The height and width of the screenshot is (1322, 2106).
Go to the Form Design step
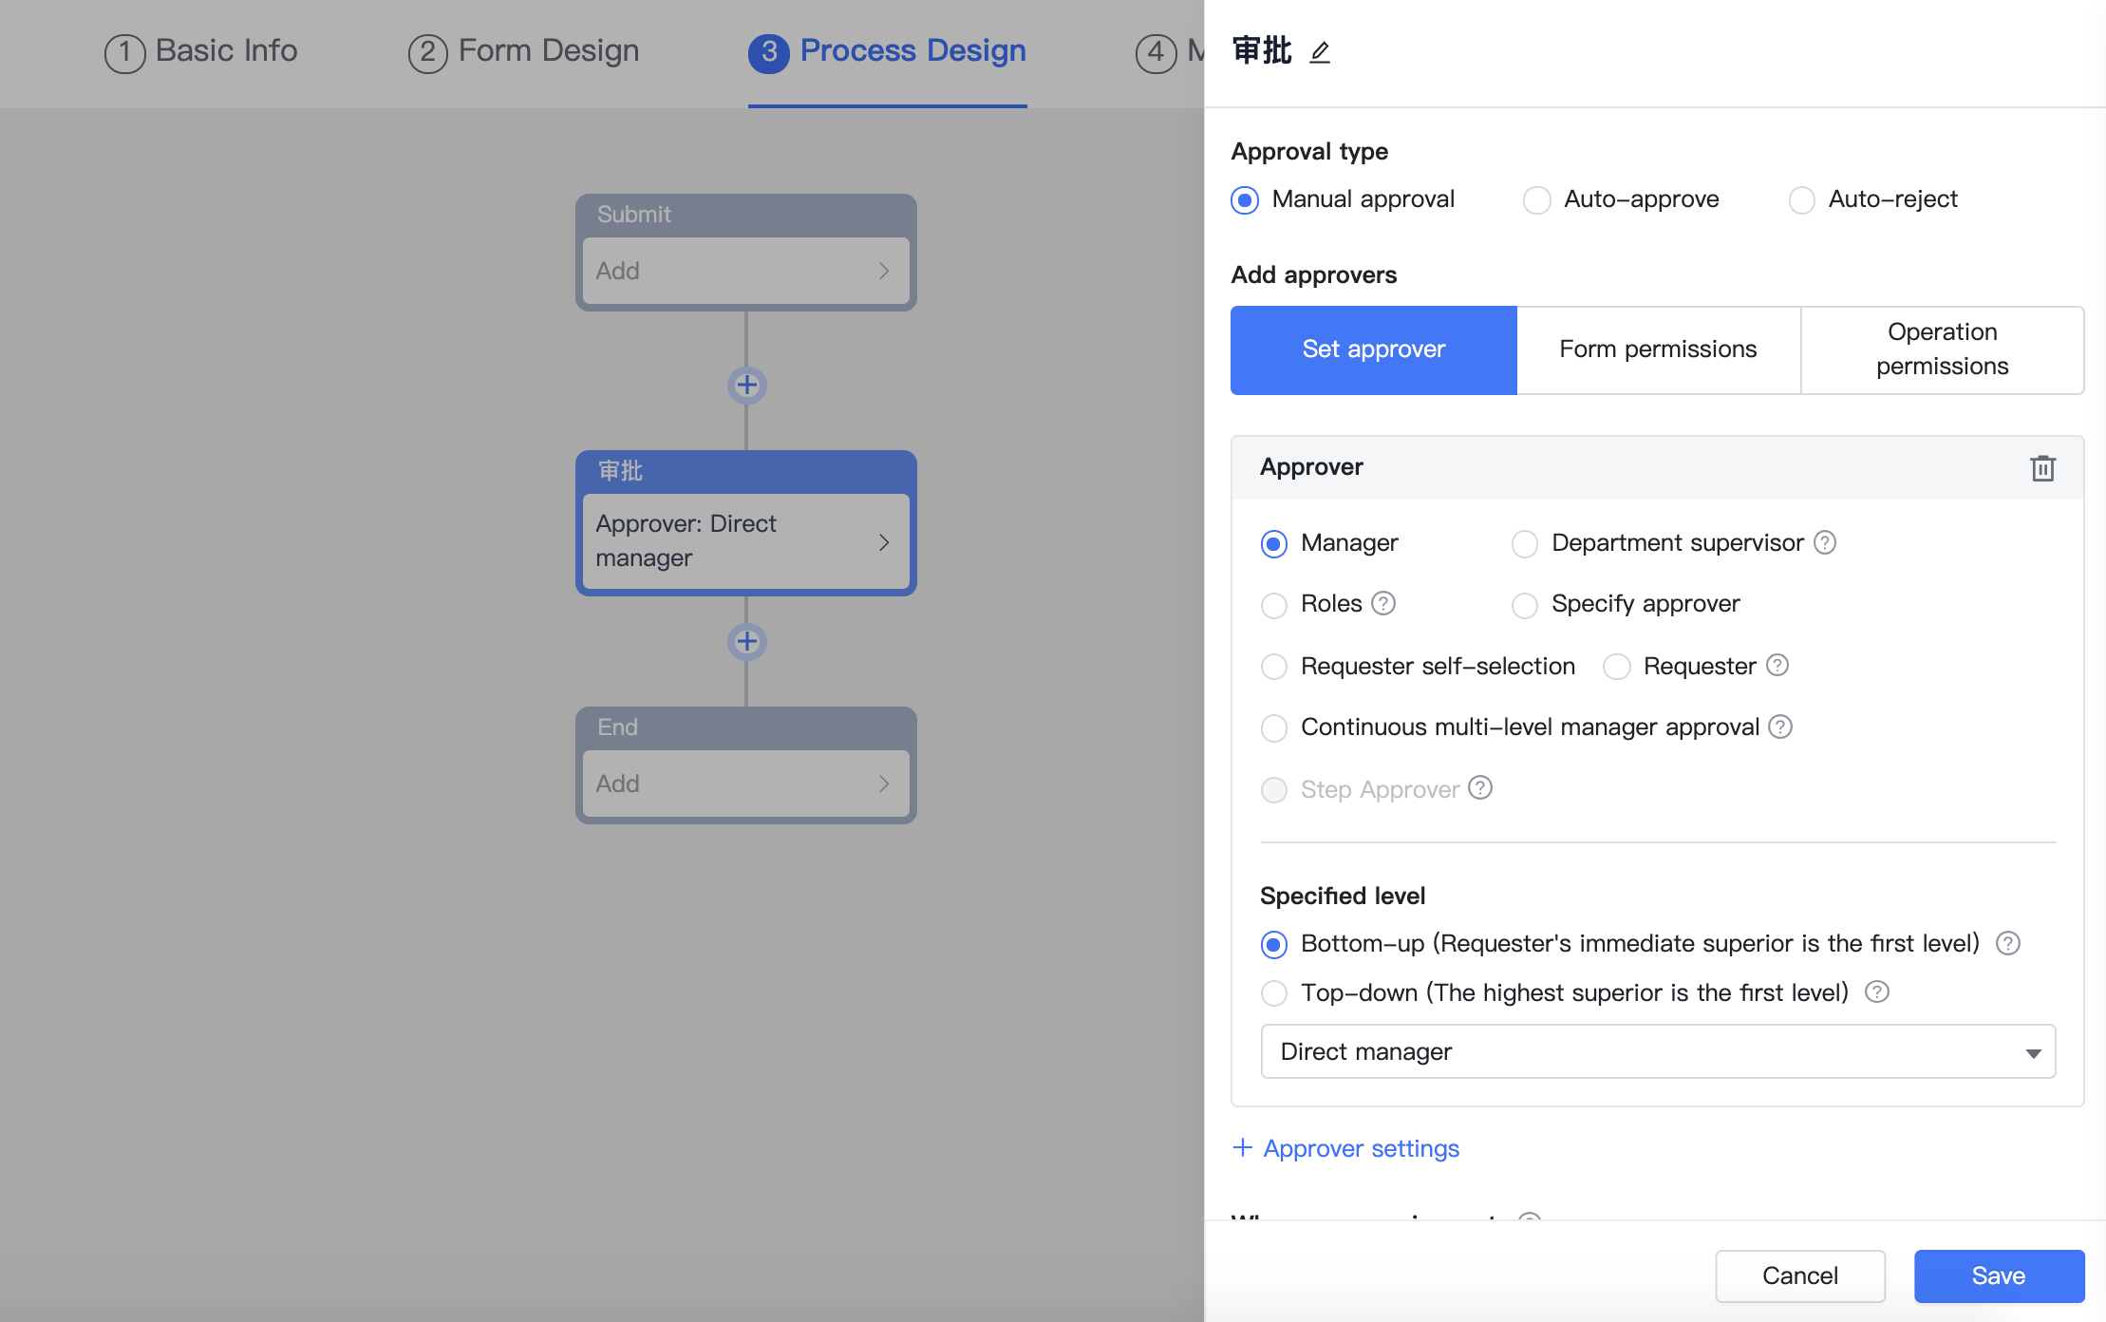[522, 50]
